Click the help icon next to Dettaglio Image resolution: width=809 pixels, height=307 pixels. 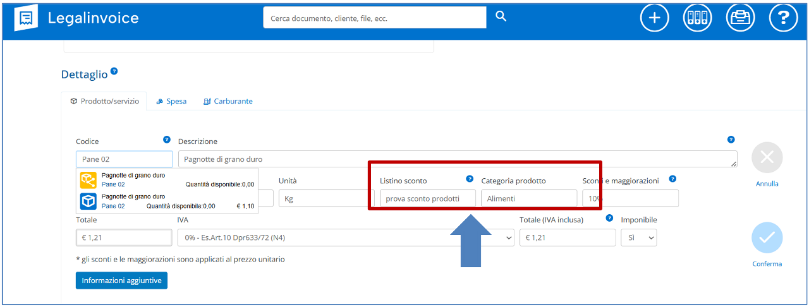[x=114, y=71]
